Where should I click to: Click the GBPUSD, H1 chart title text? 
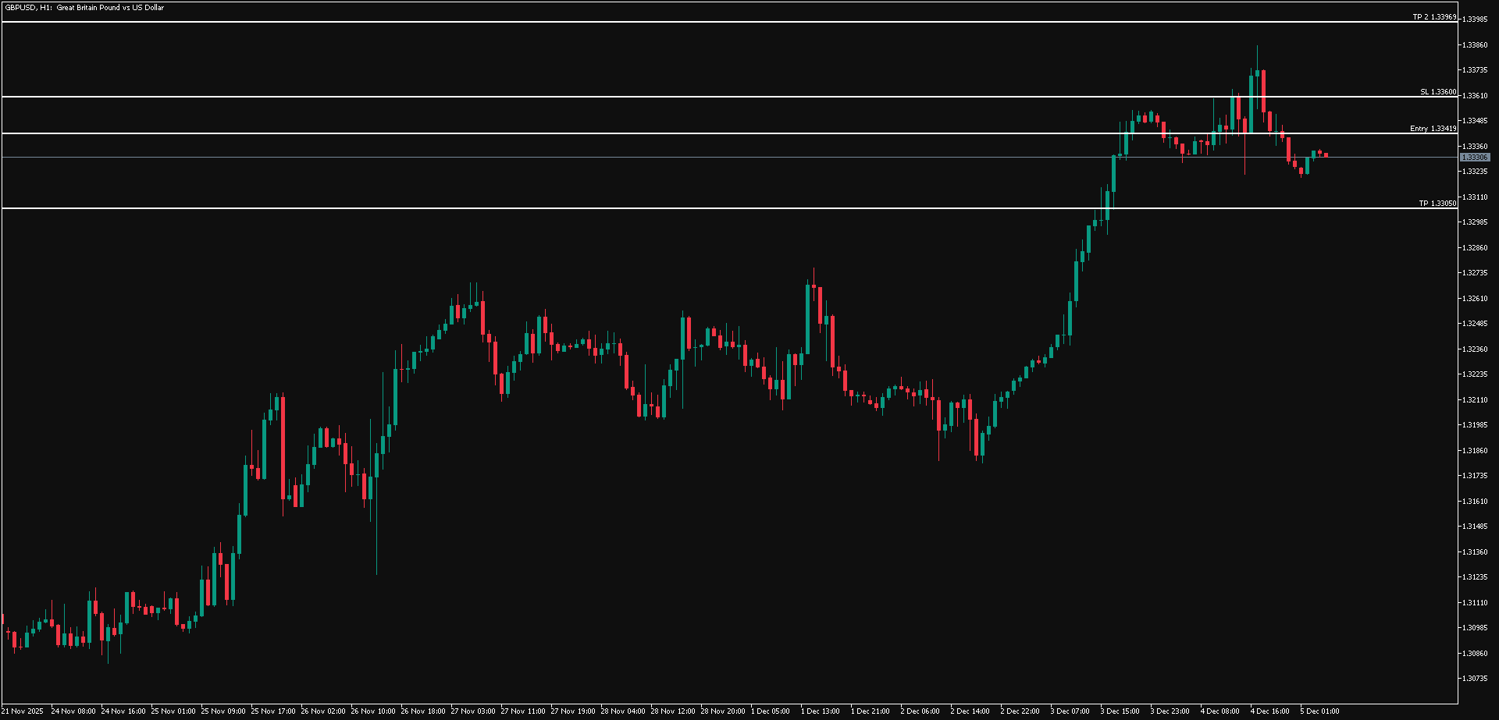click(x=84, y=8)
